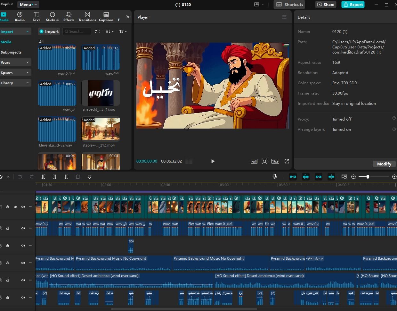
Task: Hide the video track with eye icon
Action: [15, 207]
